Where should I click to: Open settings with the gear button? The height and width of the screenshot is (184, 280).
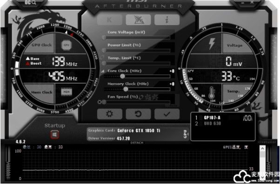pos(110,114)
